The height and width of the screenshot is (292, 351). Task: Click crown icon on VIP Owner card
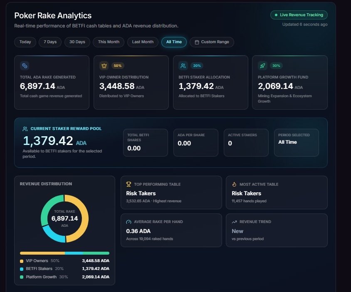tap(104, 66)
